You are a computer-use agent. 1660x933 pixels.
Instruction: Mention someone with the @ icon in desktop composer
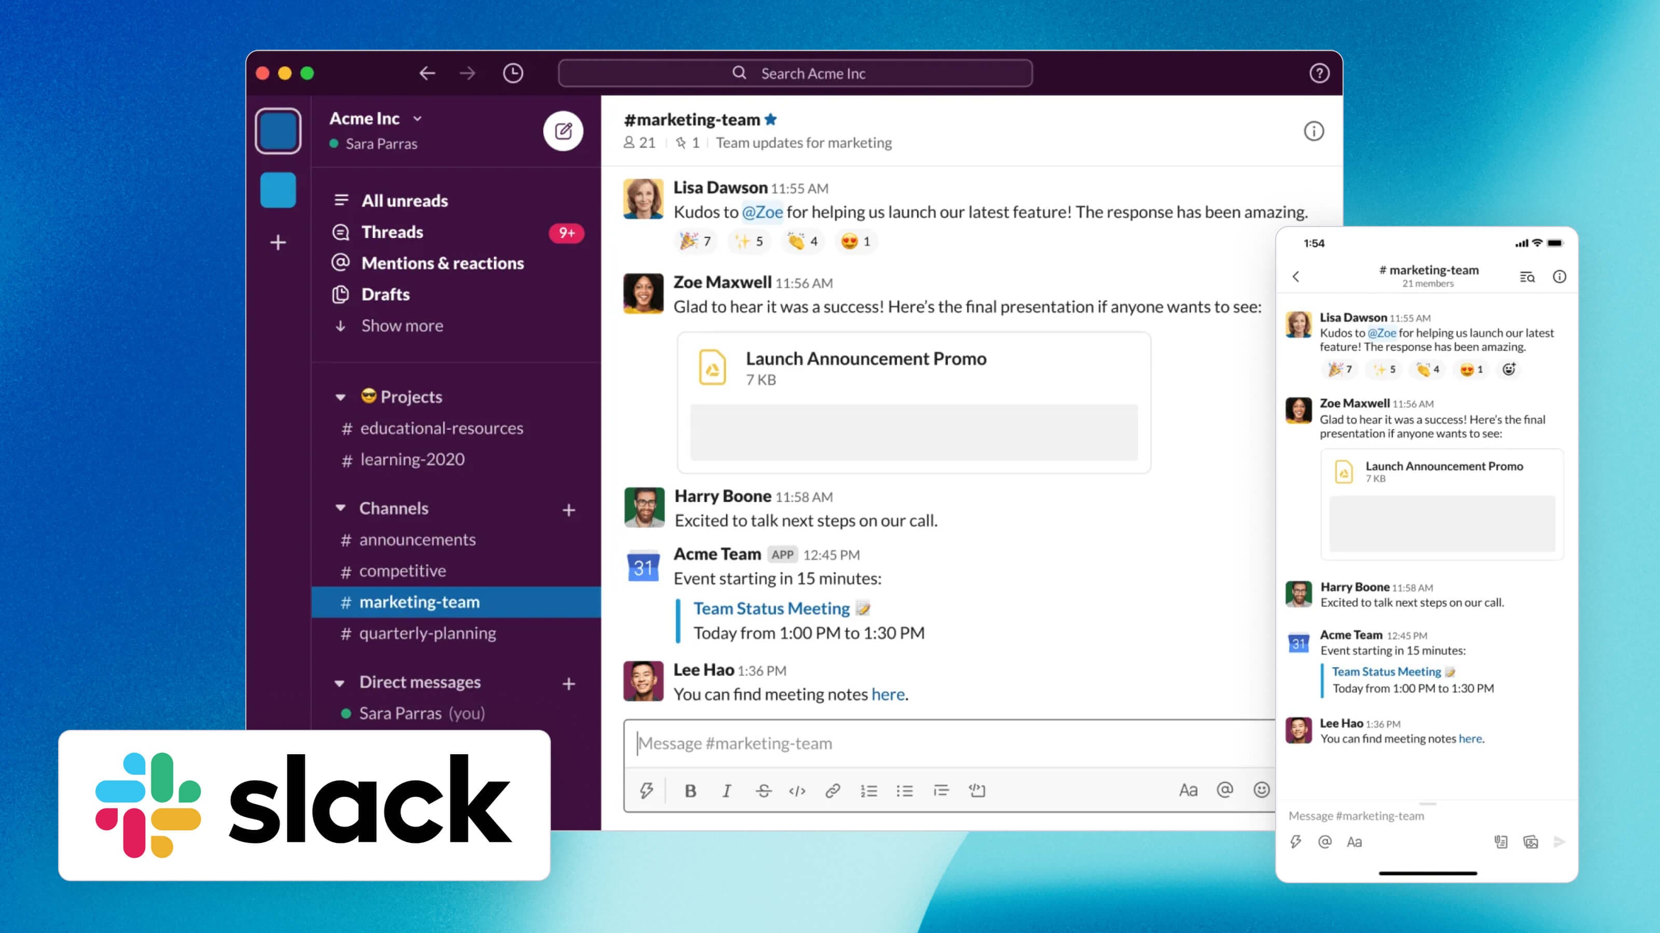[1225, 790]
